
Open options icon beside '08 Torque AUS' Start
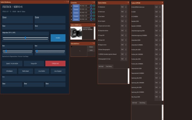pyautogui.click(x=126, y=40)
